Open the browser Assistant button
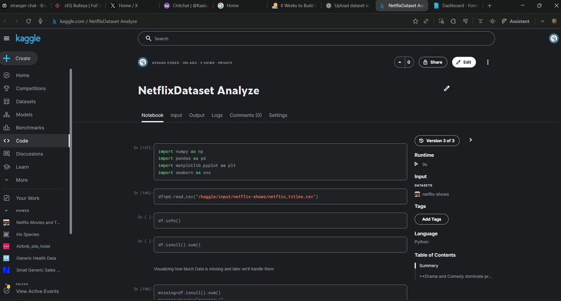This screenshot has height=301, width=561. coord(515,21)
